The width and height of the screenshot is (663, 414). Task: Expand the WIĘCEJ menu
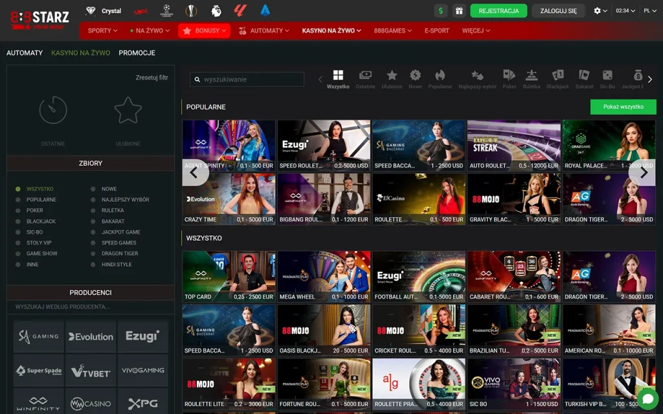point(476,30)
